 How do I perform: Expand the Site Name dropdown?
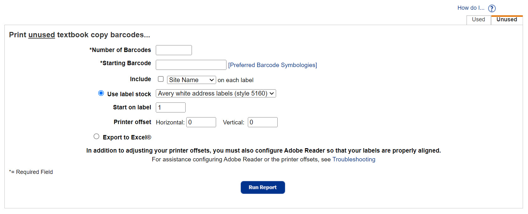pos(191,80)
